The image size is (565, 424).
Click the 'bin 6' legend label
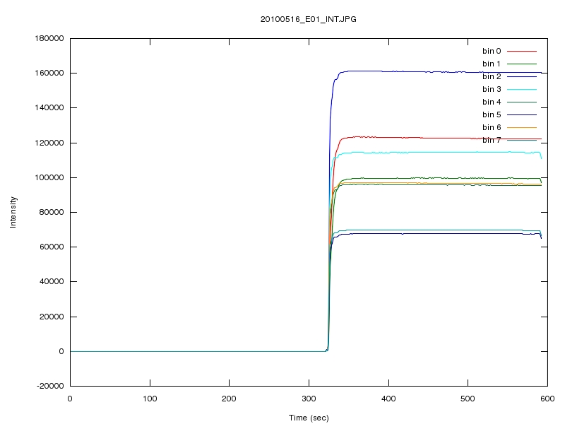click(x=492, y=127)
